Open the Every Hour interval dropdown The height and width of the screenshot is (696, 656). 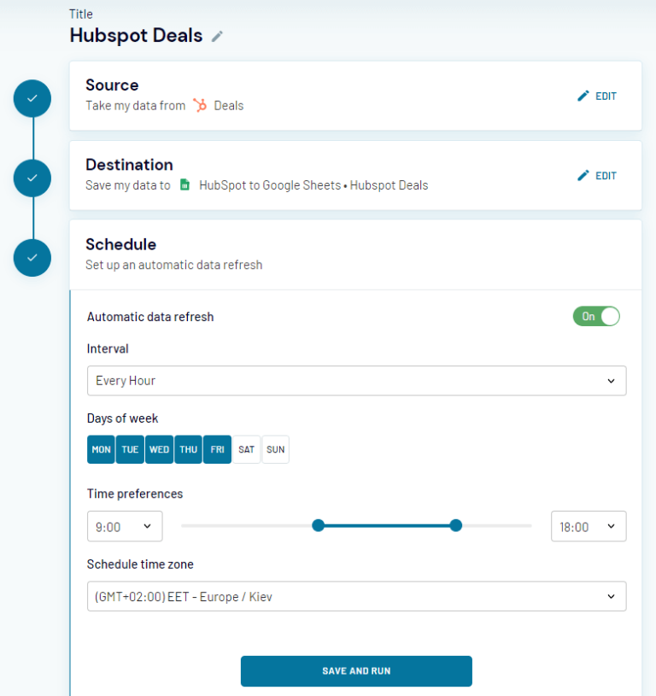point(355,380)
